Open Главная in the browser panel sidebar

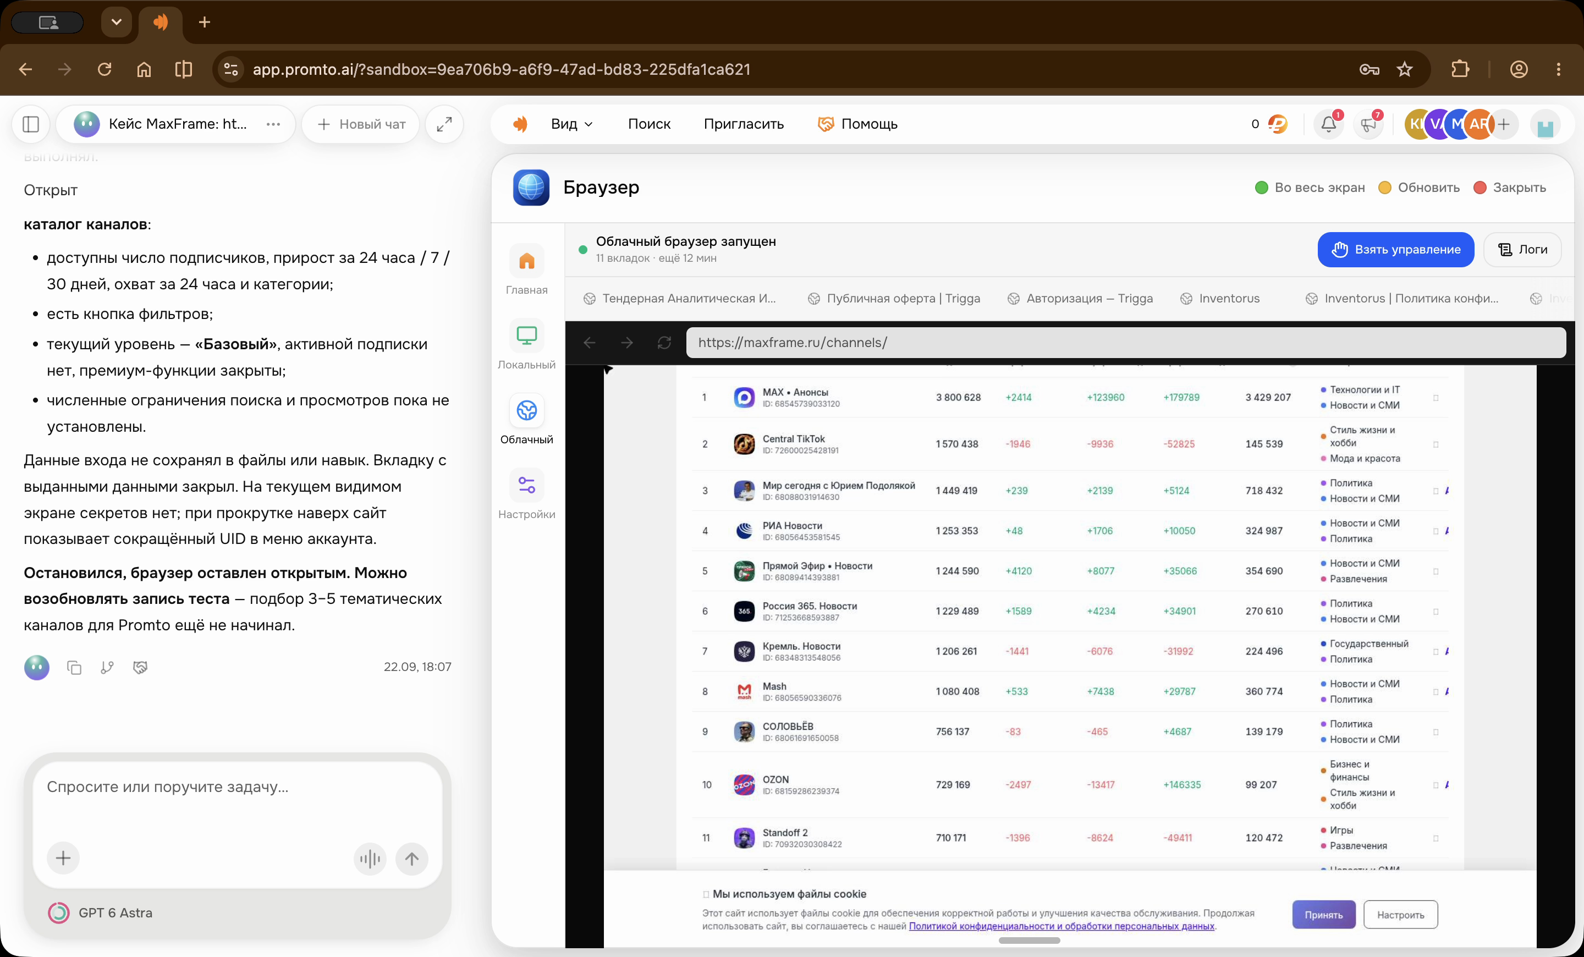tap(526, 270)
